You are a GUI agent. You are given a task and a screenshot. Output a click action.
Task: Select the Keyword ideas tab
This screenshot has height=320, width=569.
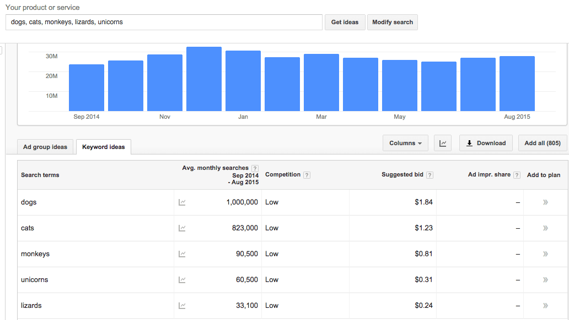(104, 147)
